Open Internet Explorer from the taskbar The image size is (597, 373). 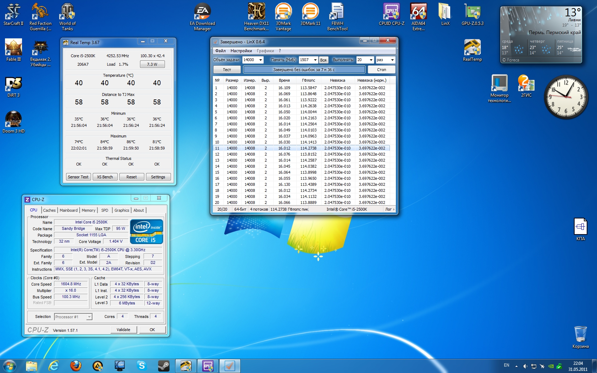[x=53, y=366]
